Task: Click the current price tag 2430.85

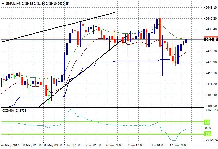Action: [x=211, y=40]
